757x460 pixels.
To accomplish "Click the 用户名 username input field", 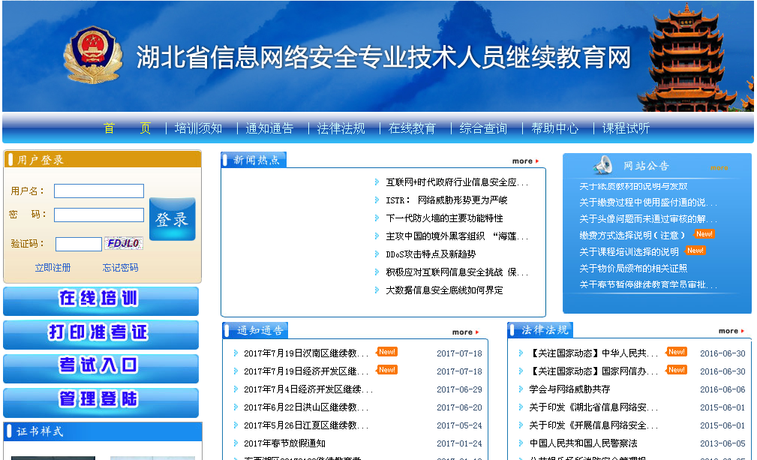I will pos(98,191).
